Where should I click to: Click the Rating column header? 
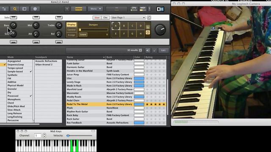click(155, 57)
